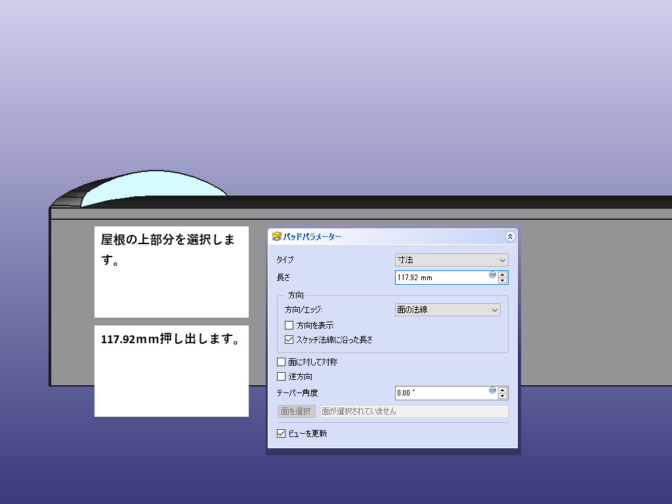Screen dimensions: 672x504
Task: Open the expression editor icon in テーパー角度 field
Action: [492, 390]
